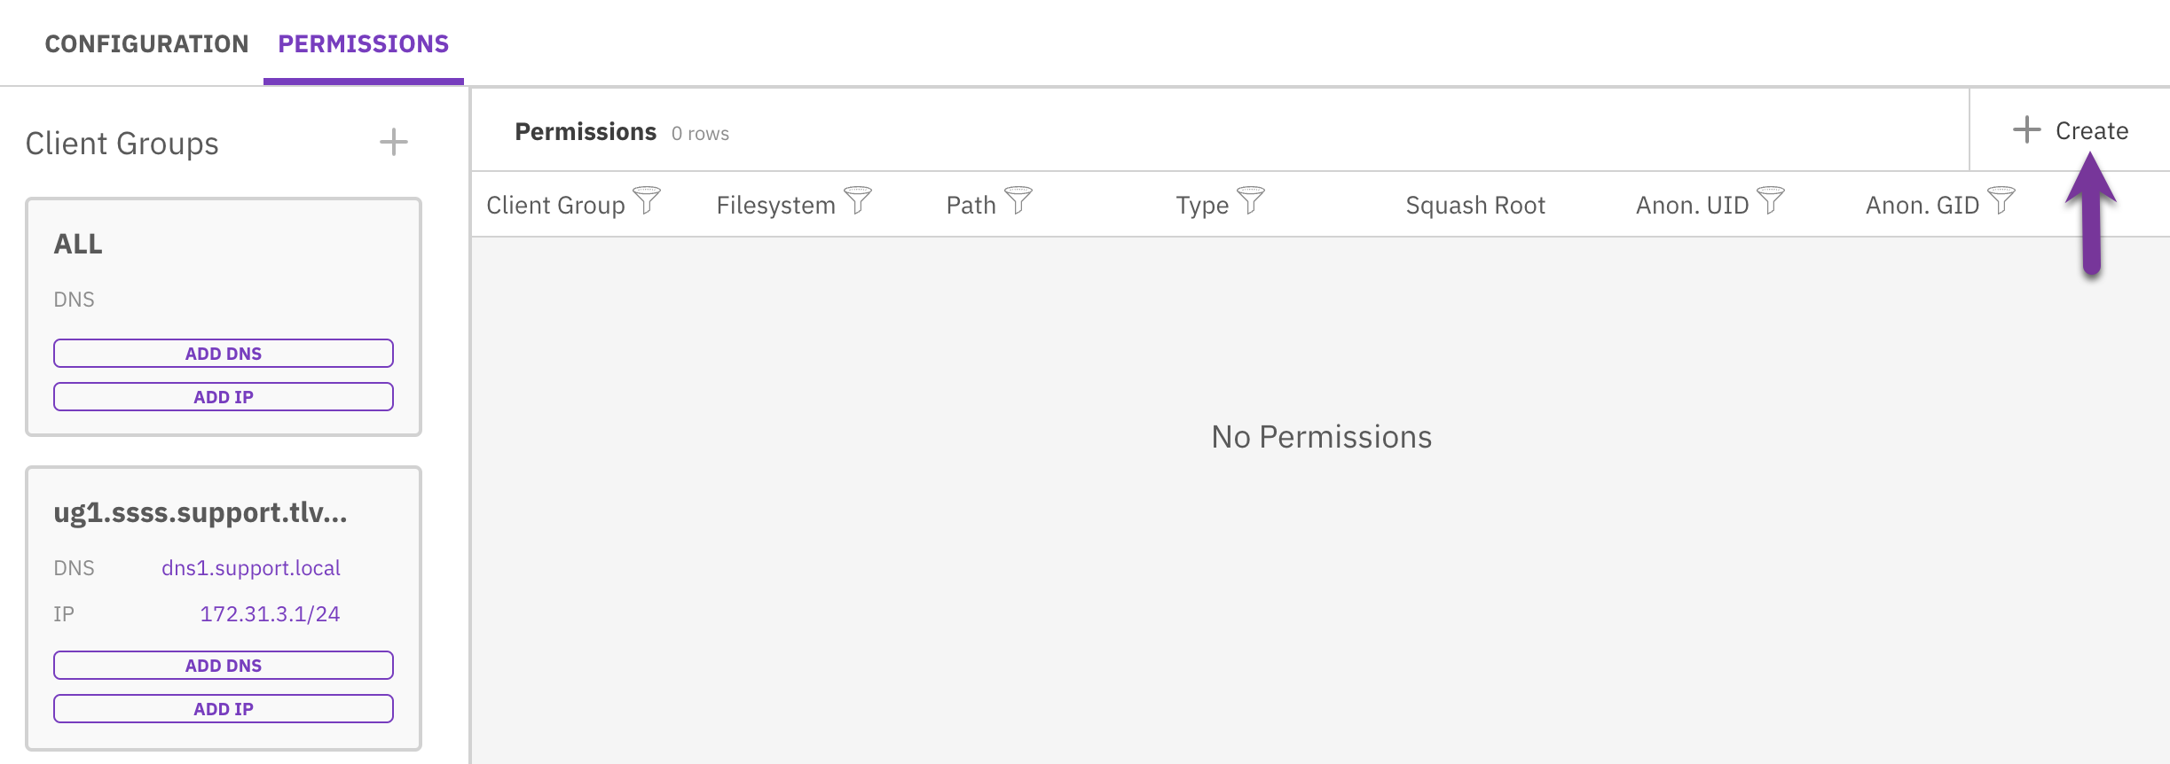The width and height of the screenshot is (2170, 764).
Task: Select the ug1.ssss.support.tlv client group card
Action: pyautogui.click(x=200, y=512)
